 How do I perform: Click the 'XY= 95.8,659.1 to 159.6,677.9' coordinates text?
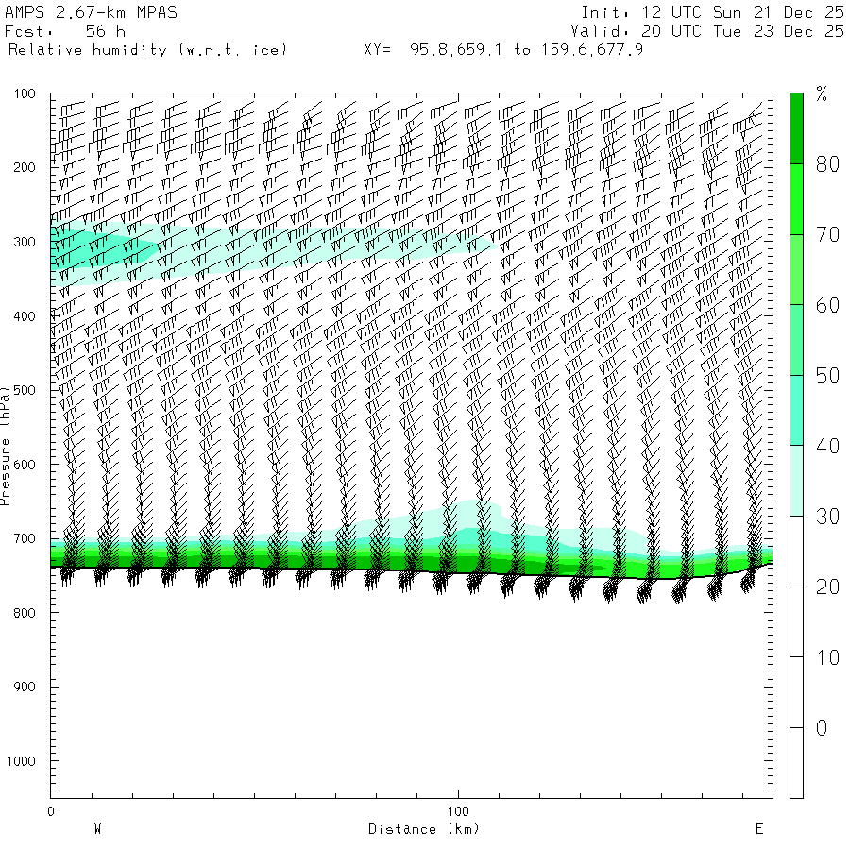coord(503,50)
